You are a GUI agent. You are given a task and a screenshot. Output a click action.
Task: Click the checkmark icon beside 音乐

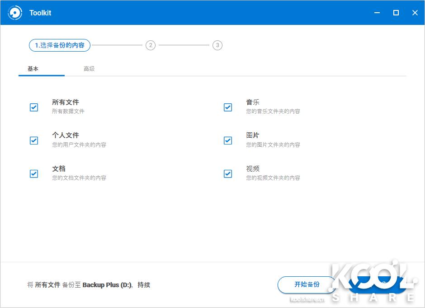pyautogui.click(x=228, y=107)
